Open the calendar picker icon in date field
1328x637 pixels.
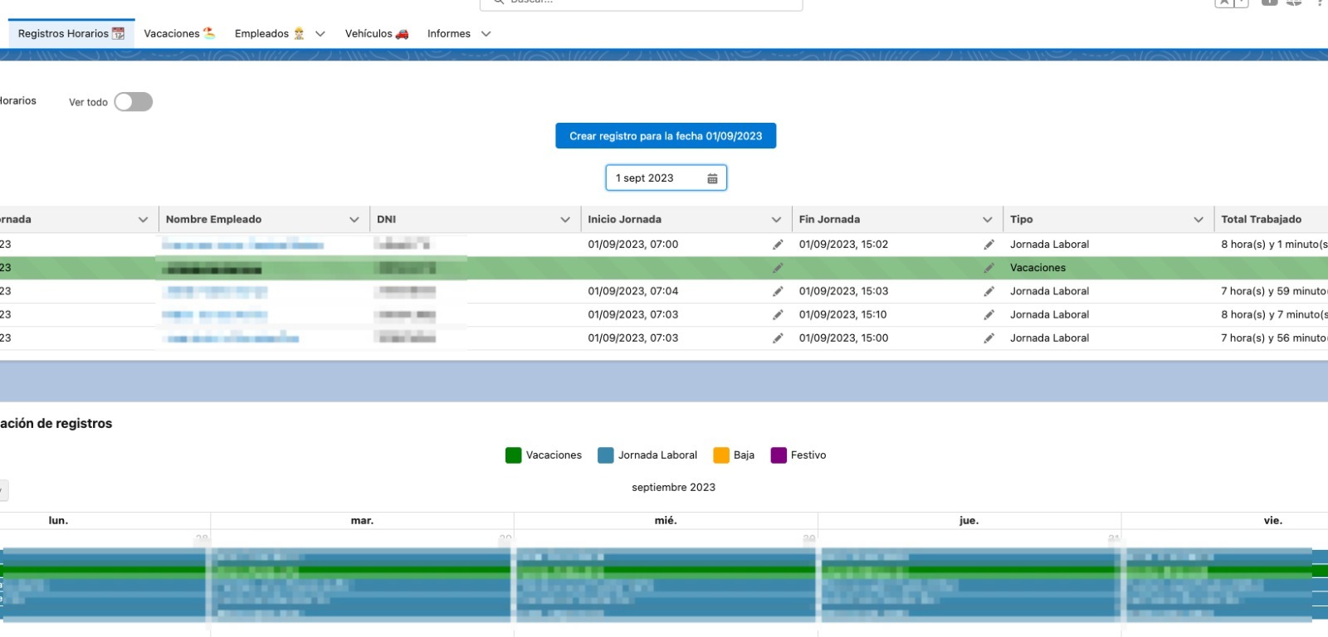(x=712, y=178)
